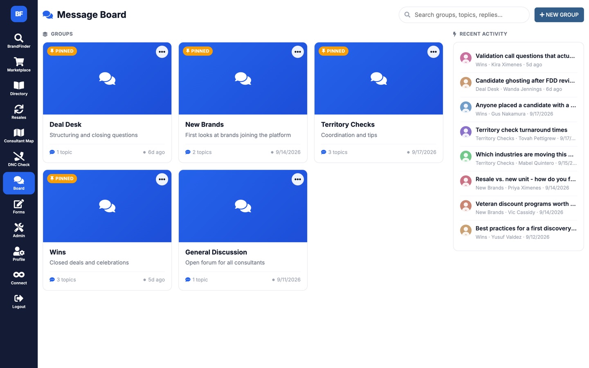Open 'Best practices for a first discovery' activity

click(x=518, y=232)
